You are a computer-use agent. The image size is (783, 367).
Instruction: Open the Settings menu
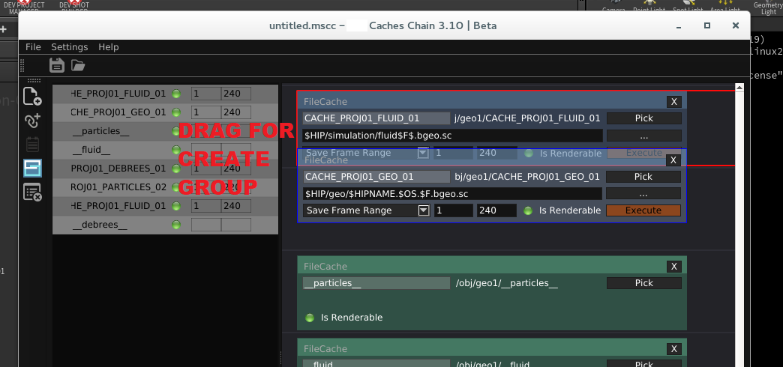pyautogui.click(x=69, y=47)
